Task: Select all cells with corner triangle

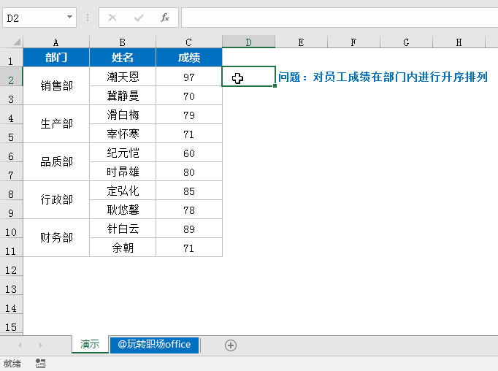Action: click(17, 42)
